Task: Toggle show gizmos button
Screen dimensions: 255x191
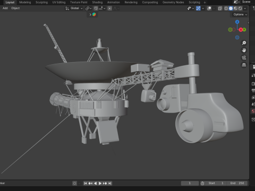Action: tap(198, 8)
